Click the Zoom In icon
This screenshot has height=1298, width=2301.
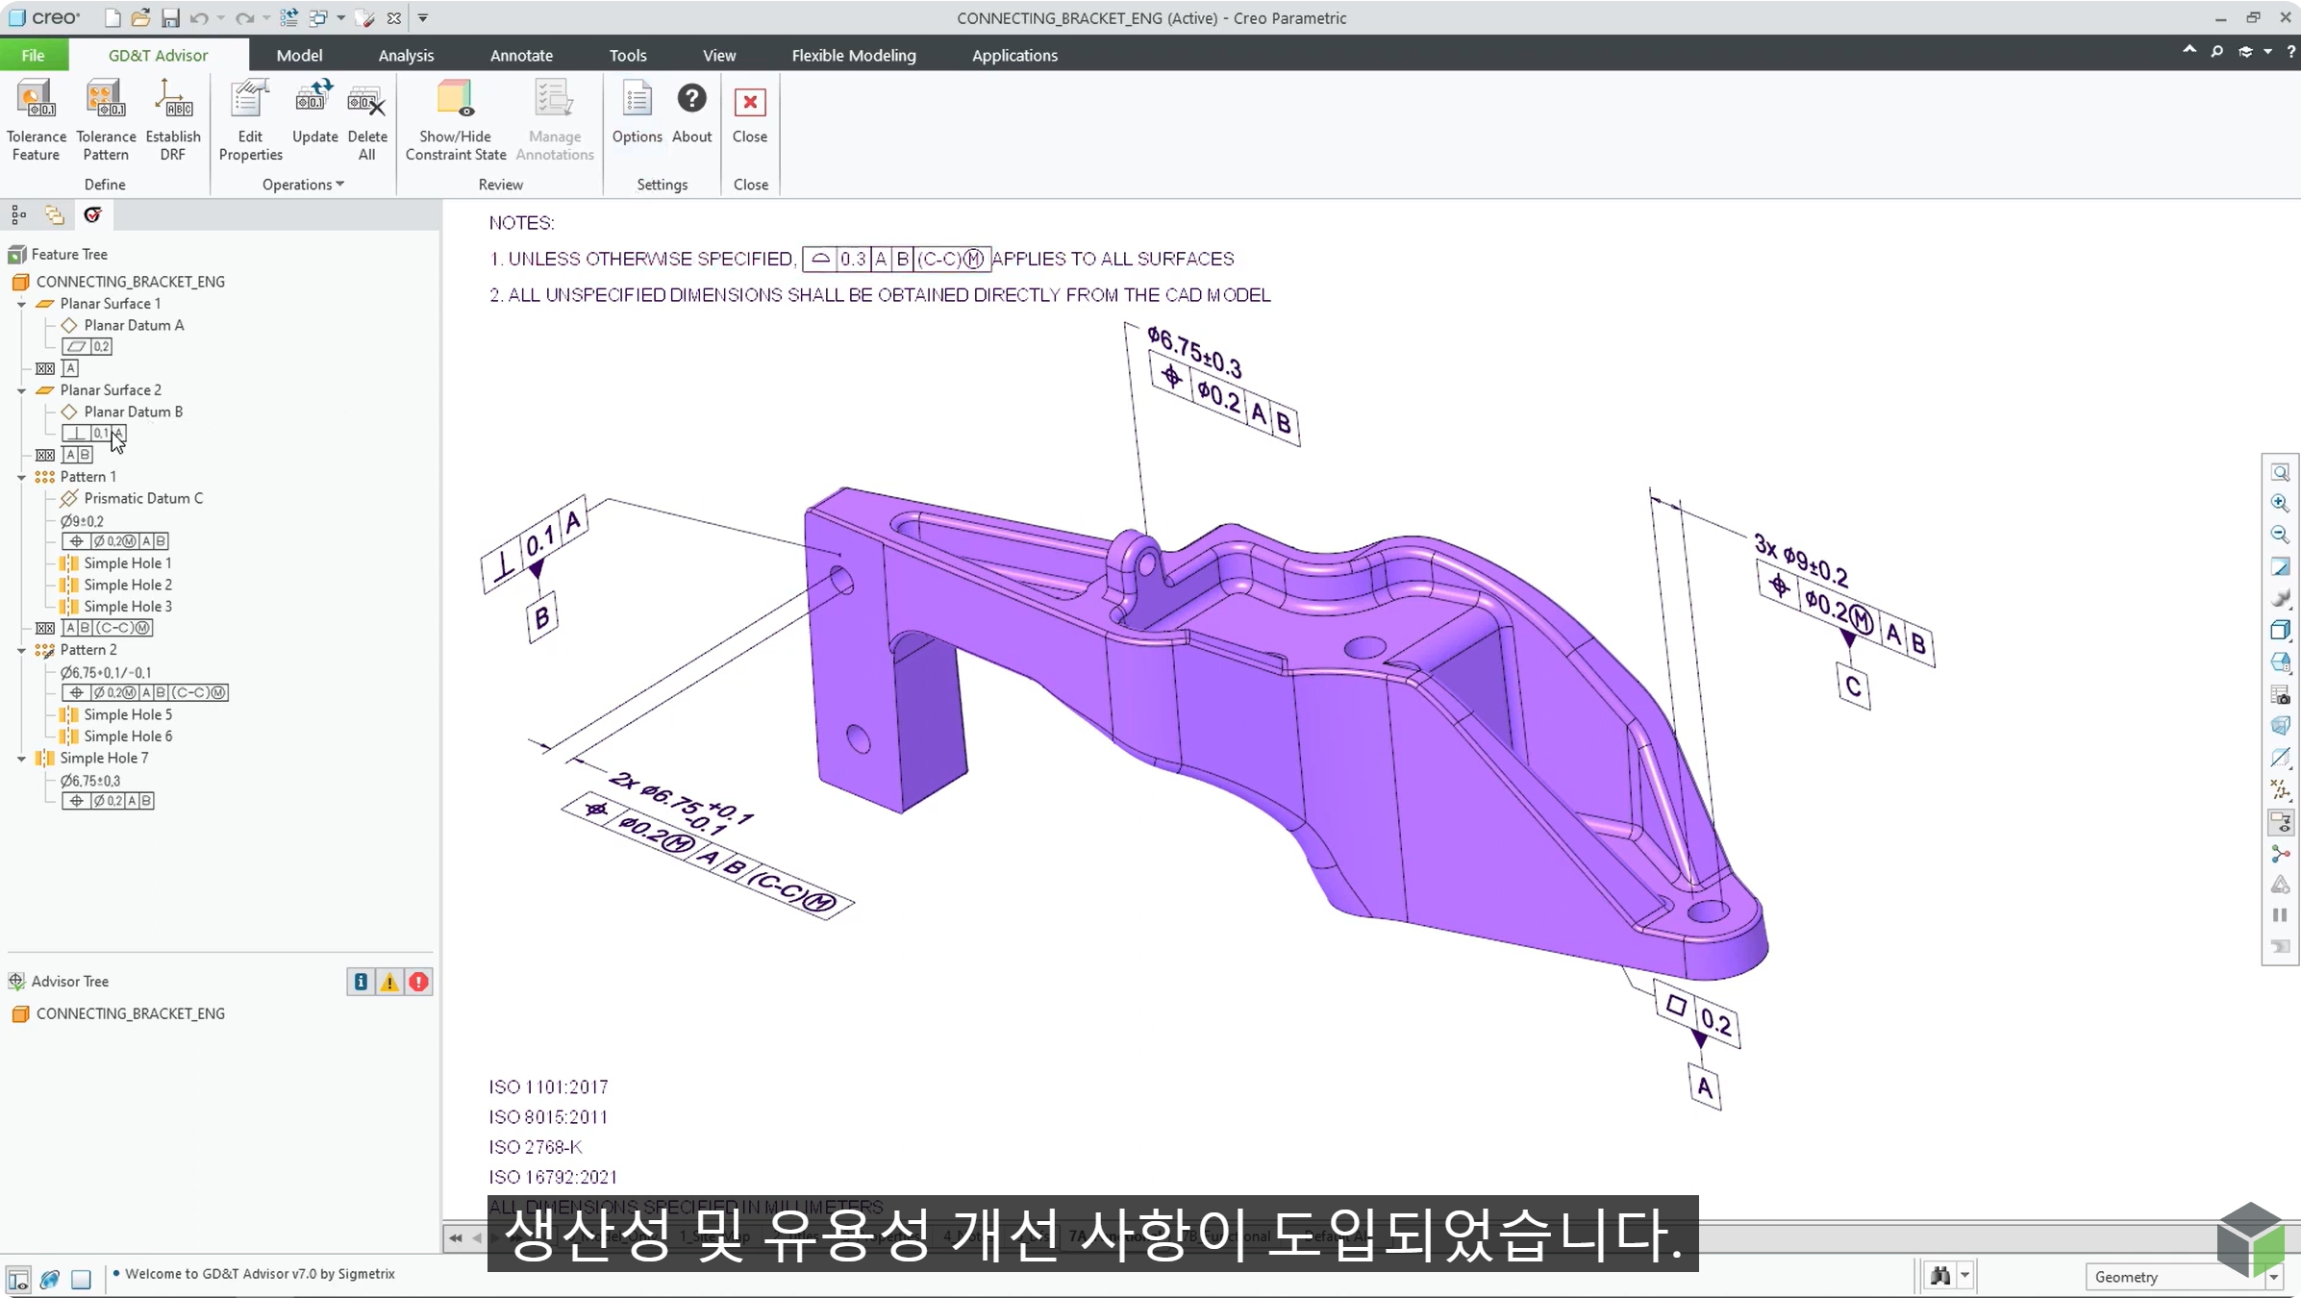2280,503
